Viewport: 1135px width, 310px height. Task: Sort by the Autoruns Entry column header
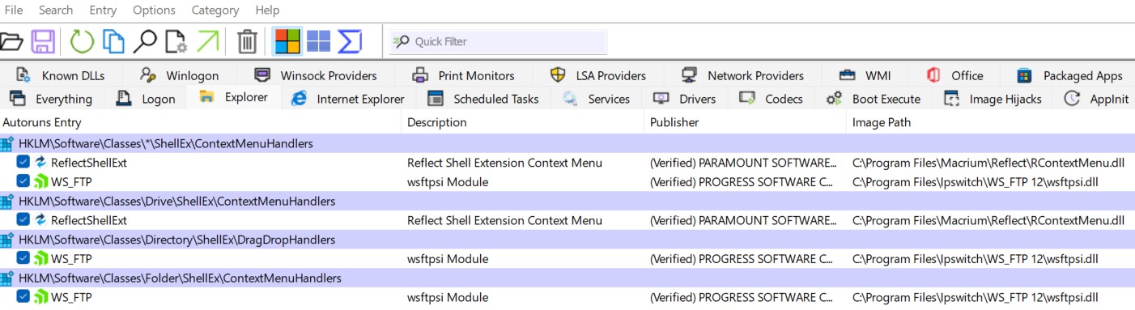click(x=200, y=122)
